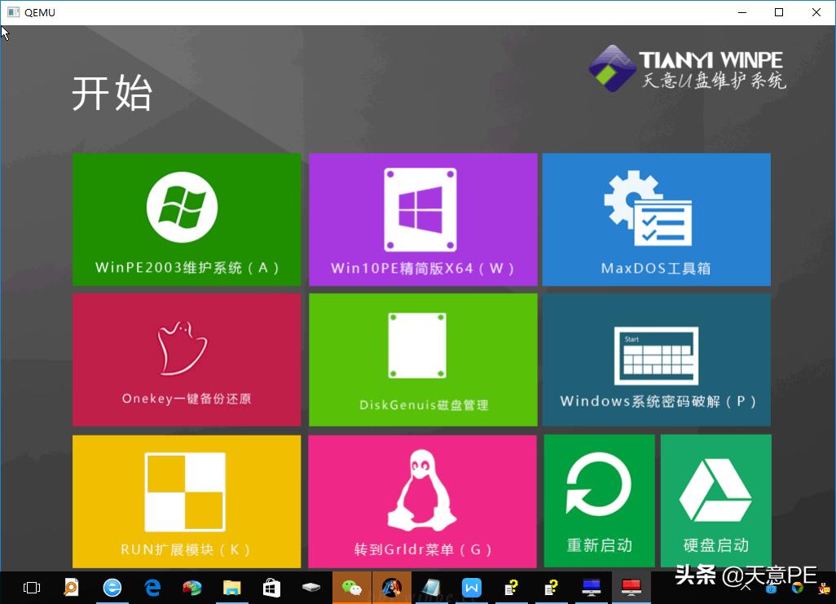Open the File Explorer folder taskbar icon

click(x=232, y=588)
